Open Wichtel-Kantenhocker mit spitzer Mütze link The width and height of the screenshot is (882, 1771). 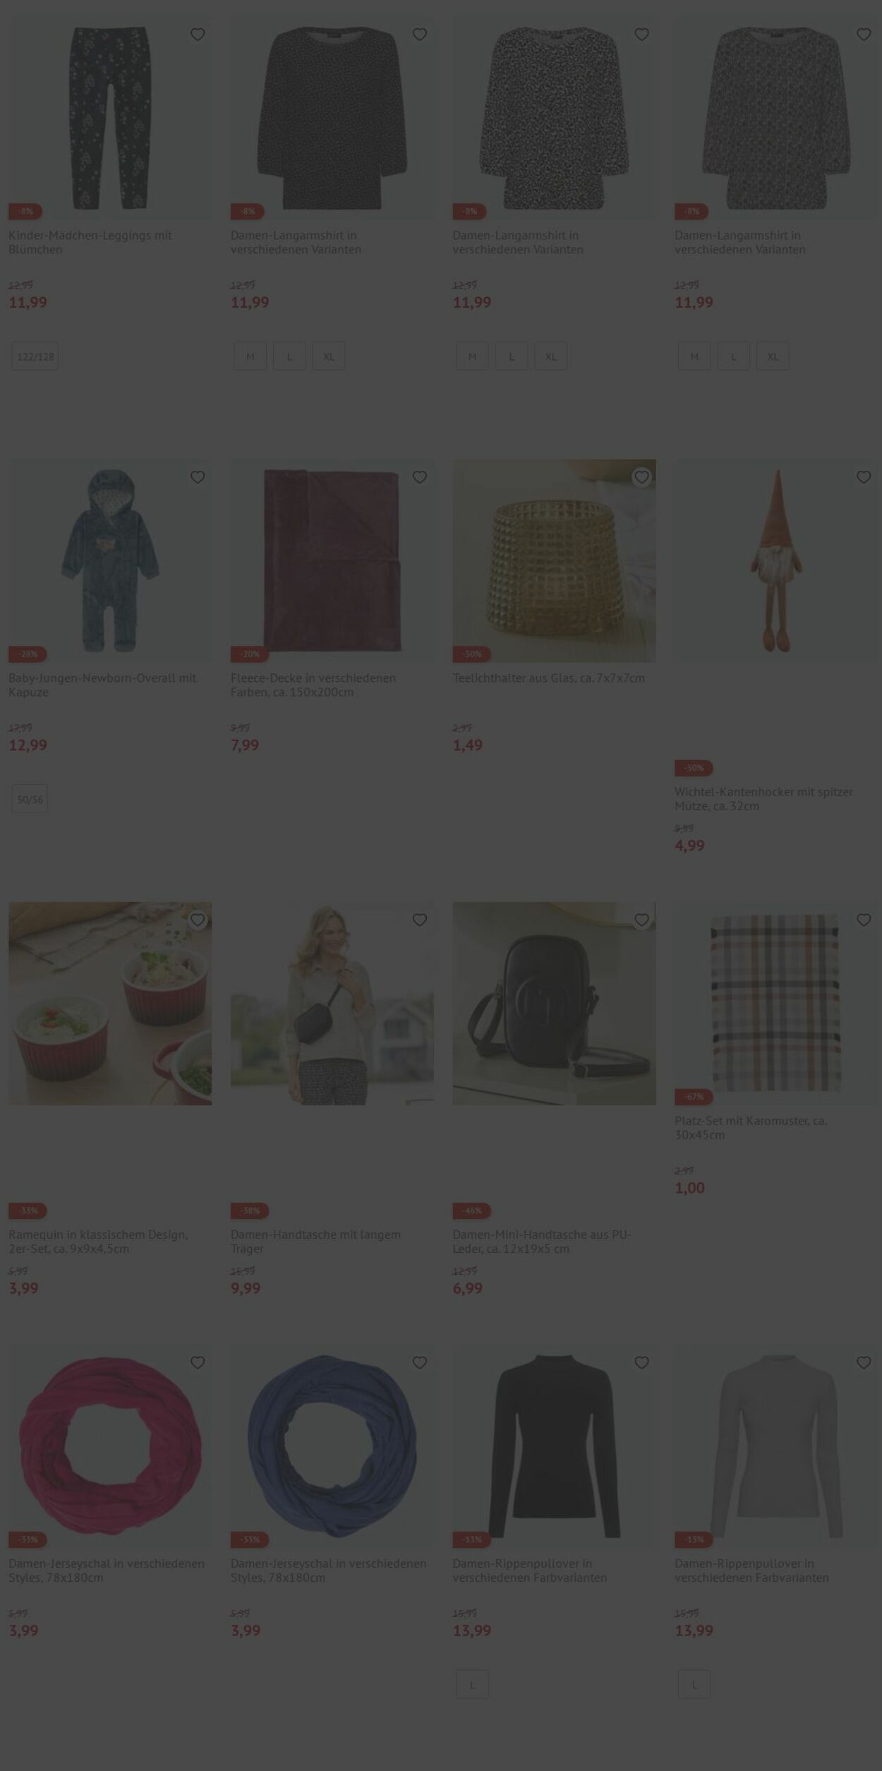(763, 798)
